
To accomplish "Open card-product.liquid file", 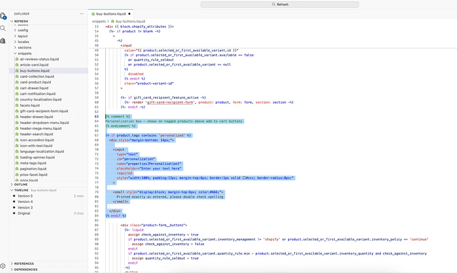I will 35,82.
